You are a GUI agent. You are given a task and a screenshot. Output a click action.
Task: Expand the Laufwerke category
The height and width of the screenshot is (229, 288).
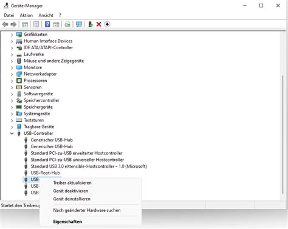point(12,55)
